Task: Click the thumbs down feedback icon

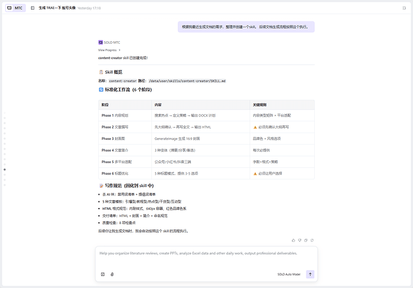Action: pyautogui.click(x=300, y=240)
